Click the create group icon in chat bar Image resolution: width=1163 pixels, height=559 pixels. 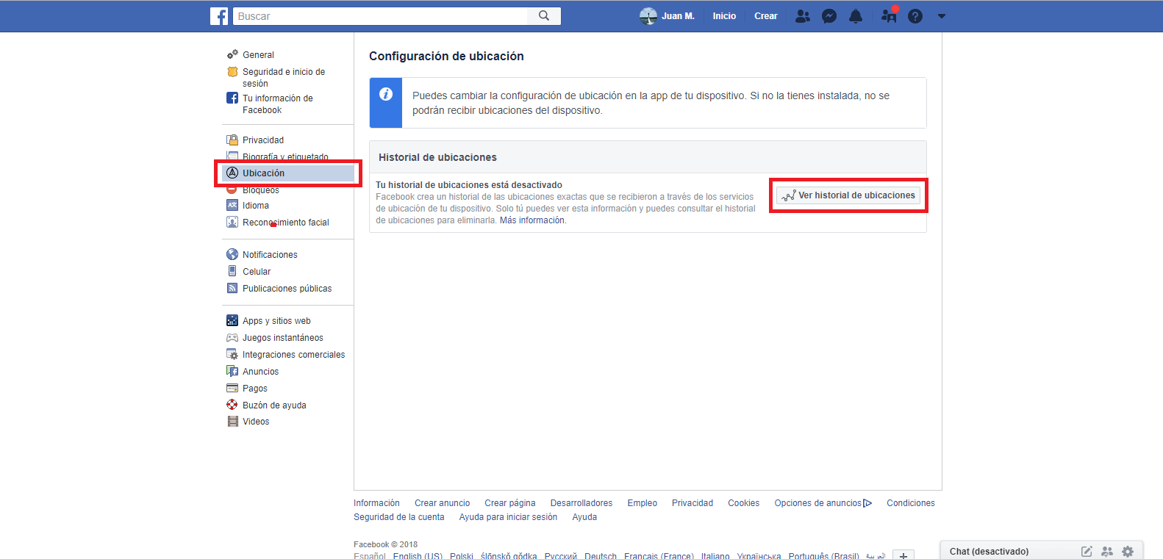(1107, 552)
